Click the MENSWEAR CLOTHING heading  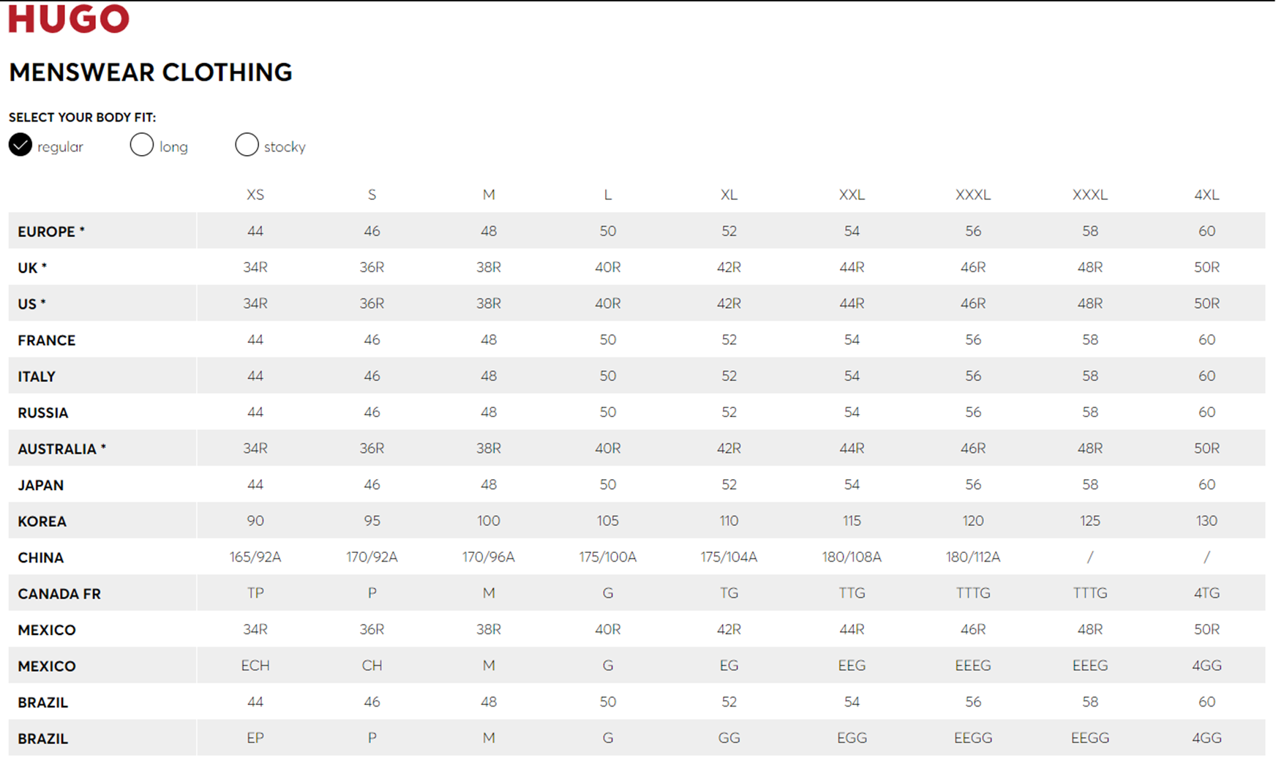click(x=151, y=72)
